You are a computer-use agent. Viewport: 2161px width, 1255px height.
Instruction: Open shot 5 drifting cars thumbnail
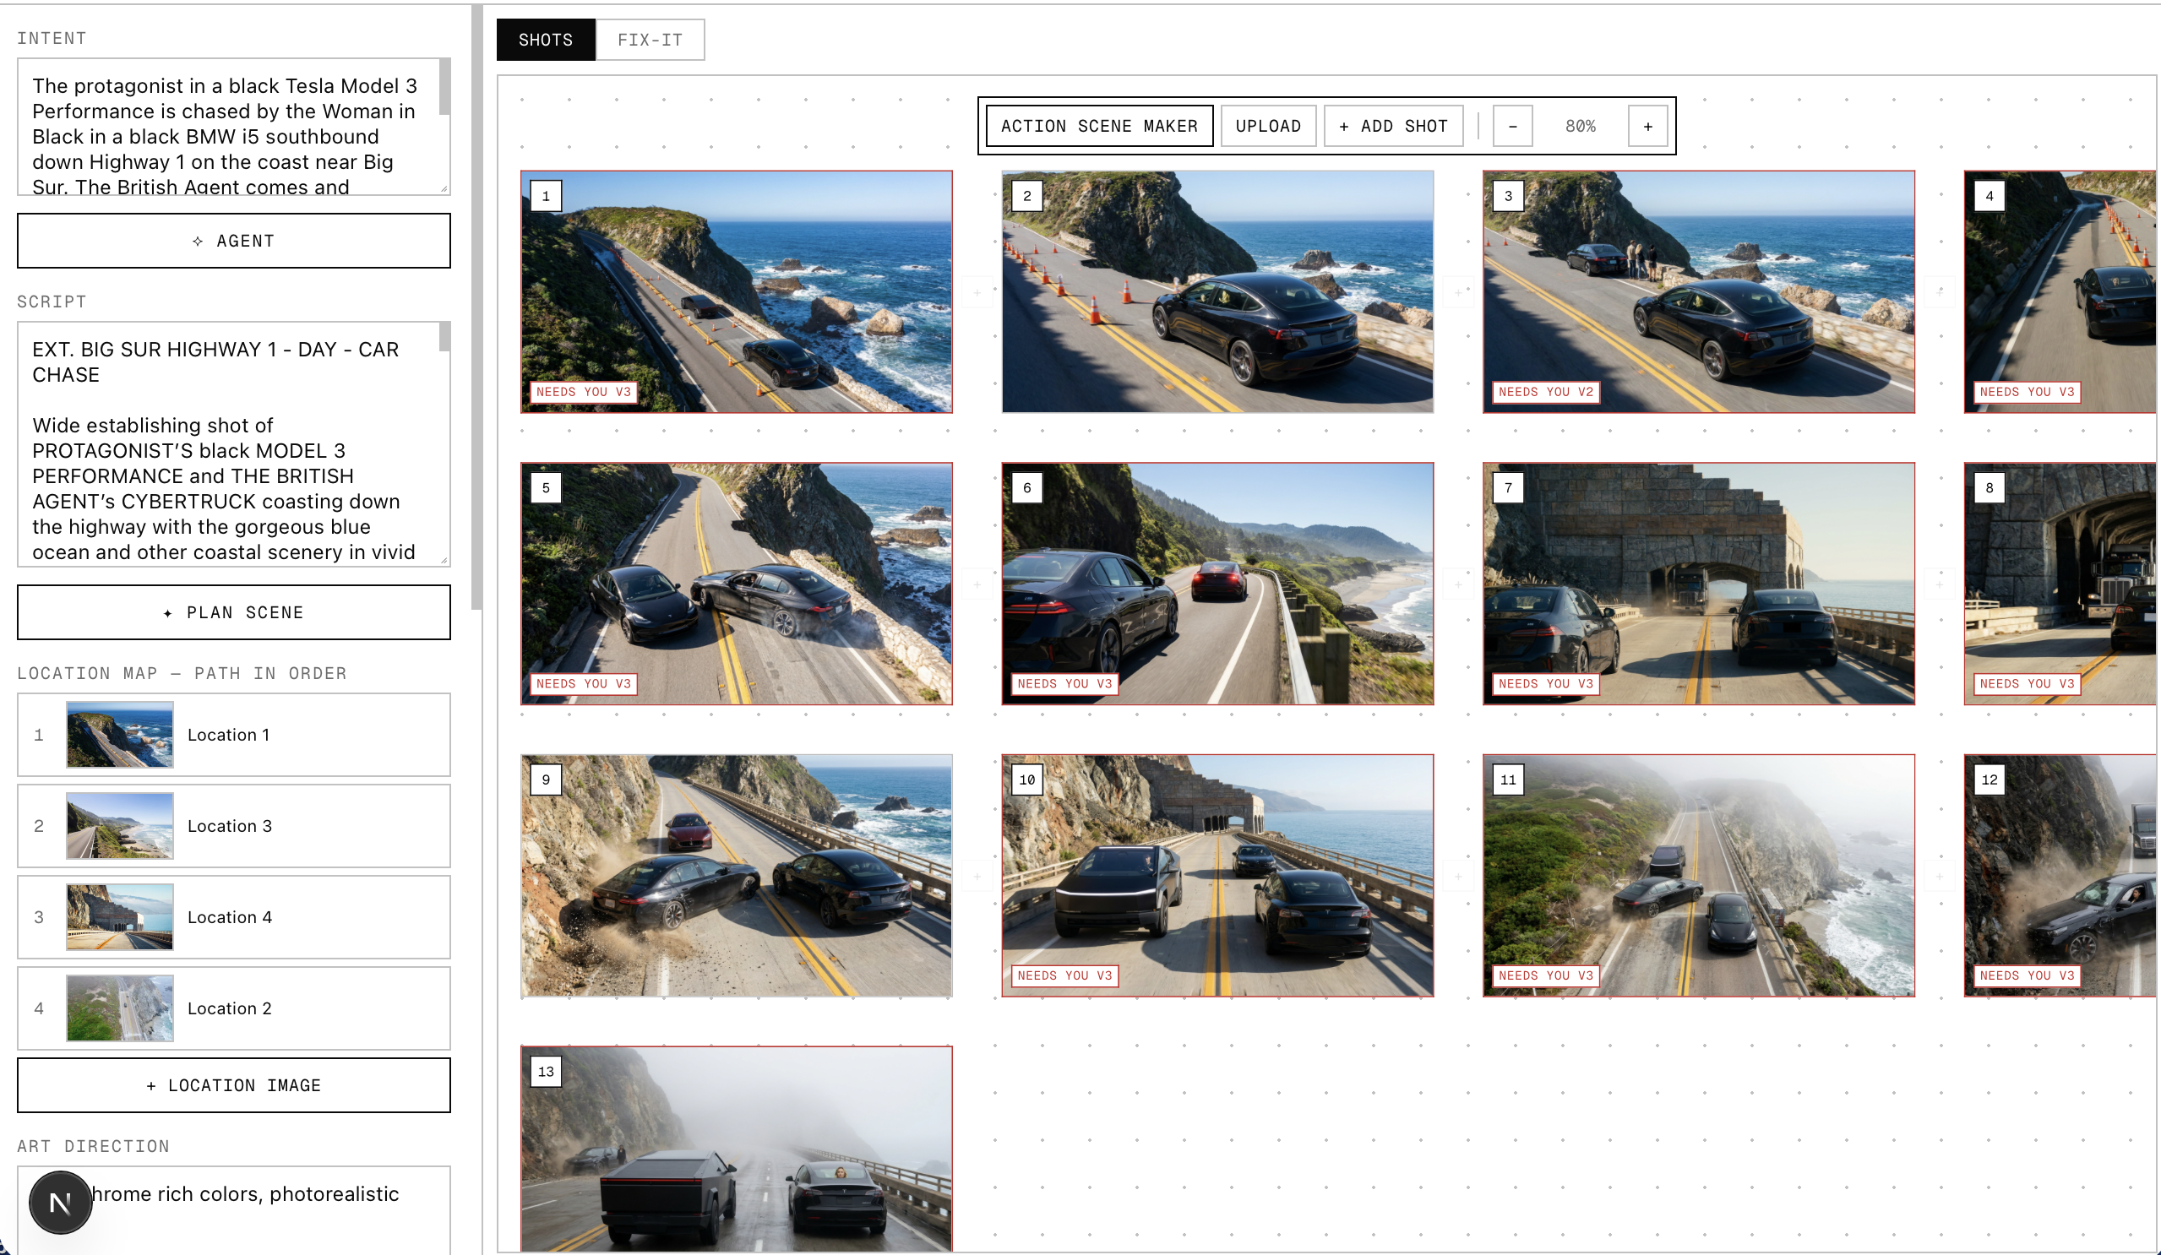click(x=736, y=584)
